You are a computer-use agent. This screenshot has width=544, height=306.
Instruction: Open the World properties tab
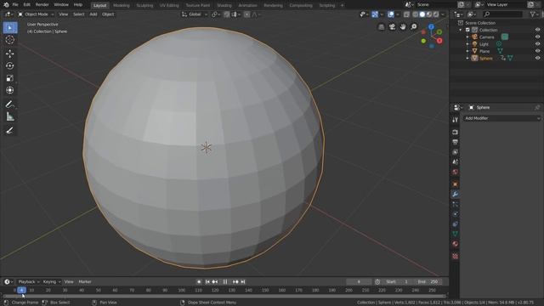(456, 172)
